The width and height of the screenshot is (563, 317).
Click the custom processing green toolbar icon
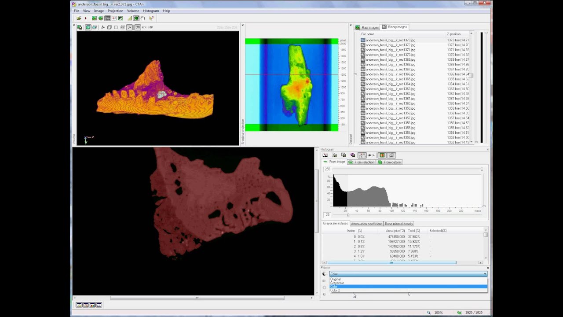point(121,18)
